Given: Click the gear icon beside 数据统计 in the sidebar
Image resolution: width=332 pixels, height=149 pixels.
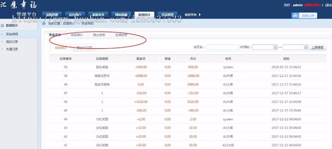Looking at the screenshot, I should tap(3, 25).
